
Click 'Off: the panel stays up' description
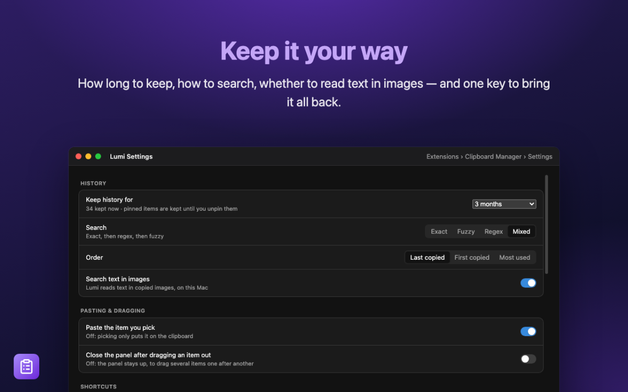[170, 364]
